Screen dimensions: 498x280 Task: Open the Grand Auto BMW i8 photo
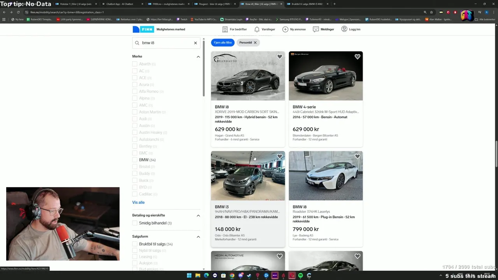[248, 76]
